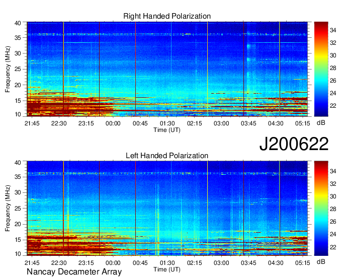342x278 pixels.
Task: Click the 24 dB value on the bottom colorbar
Action: pyautogui.click(x=333, y=234)
